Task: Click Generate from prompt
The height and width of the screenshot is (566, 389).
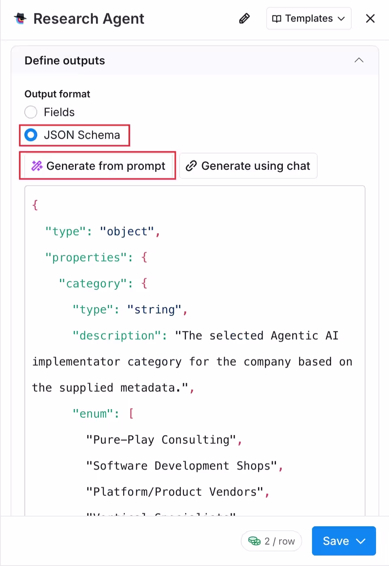Action: 97,165
